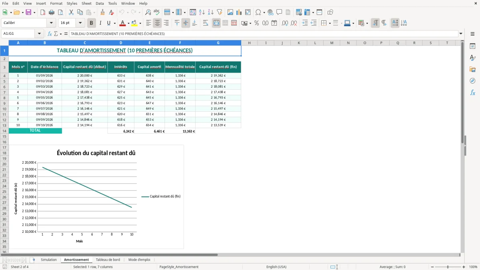Open Print Preview
Image resolution: width=480 pixels, height=270 pixels.
coord(60,12)
